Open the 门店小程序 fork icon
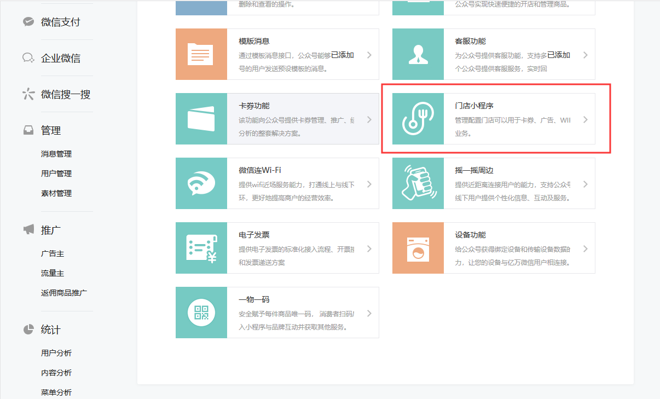Image resolution: width=660 pixels, height=399 pixels. (418, 119)
